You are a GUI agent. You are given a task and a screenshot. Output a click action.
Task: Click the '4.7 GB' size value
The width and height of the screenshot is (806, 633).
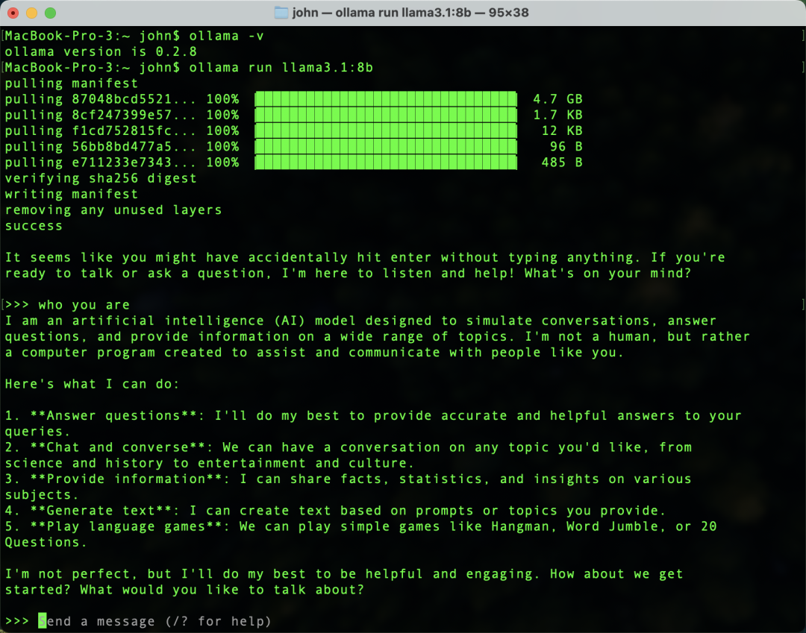[557, 99]
